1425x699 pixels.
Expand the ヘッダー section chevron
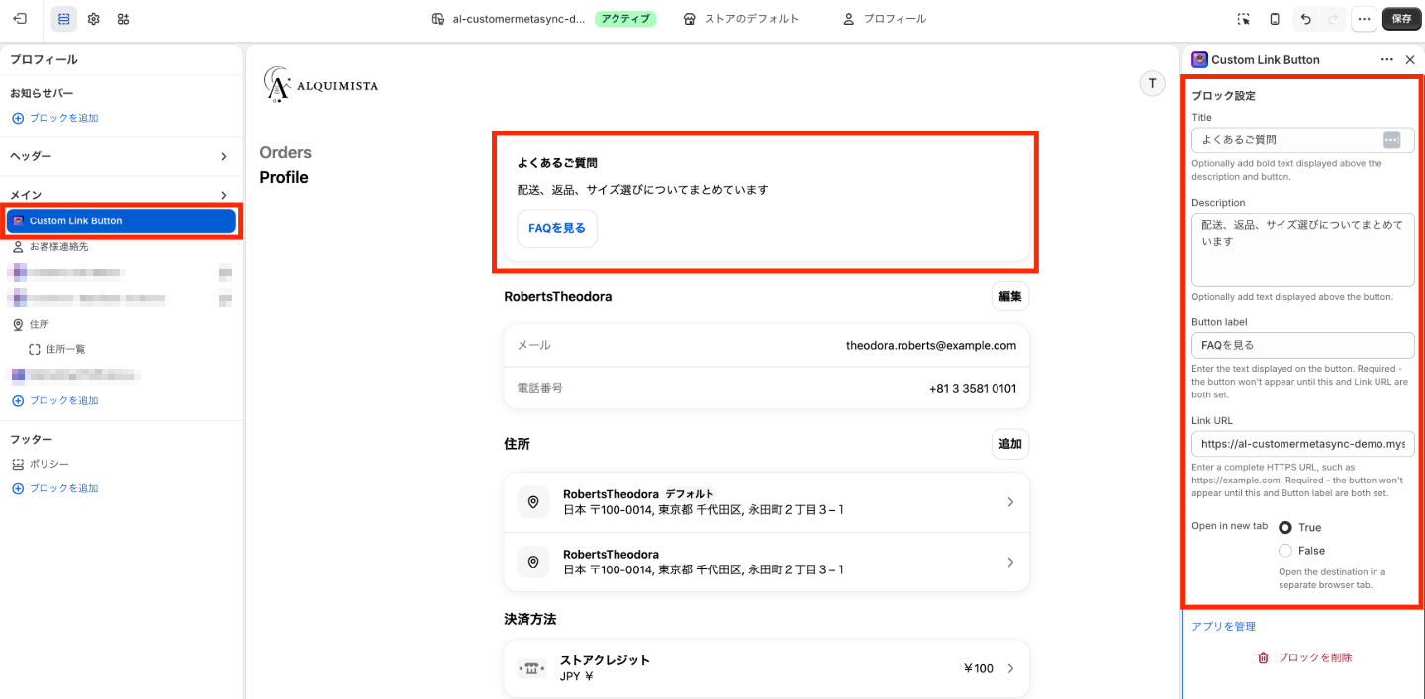pos(224,156)
